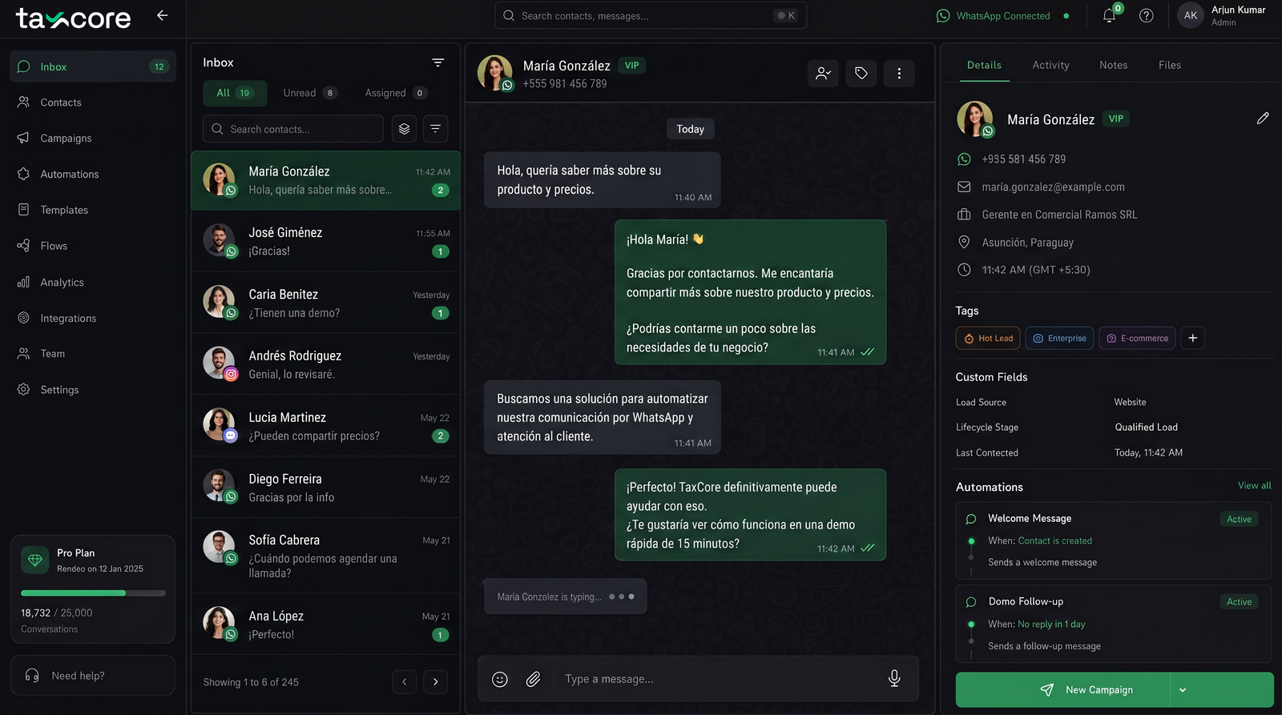Viewport: 1282px width, 715px height.
Task: Switch to Notes tab
Action: pos(1113,65)
